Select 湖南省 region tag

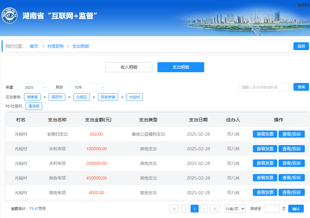pos(32,97)
